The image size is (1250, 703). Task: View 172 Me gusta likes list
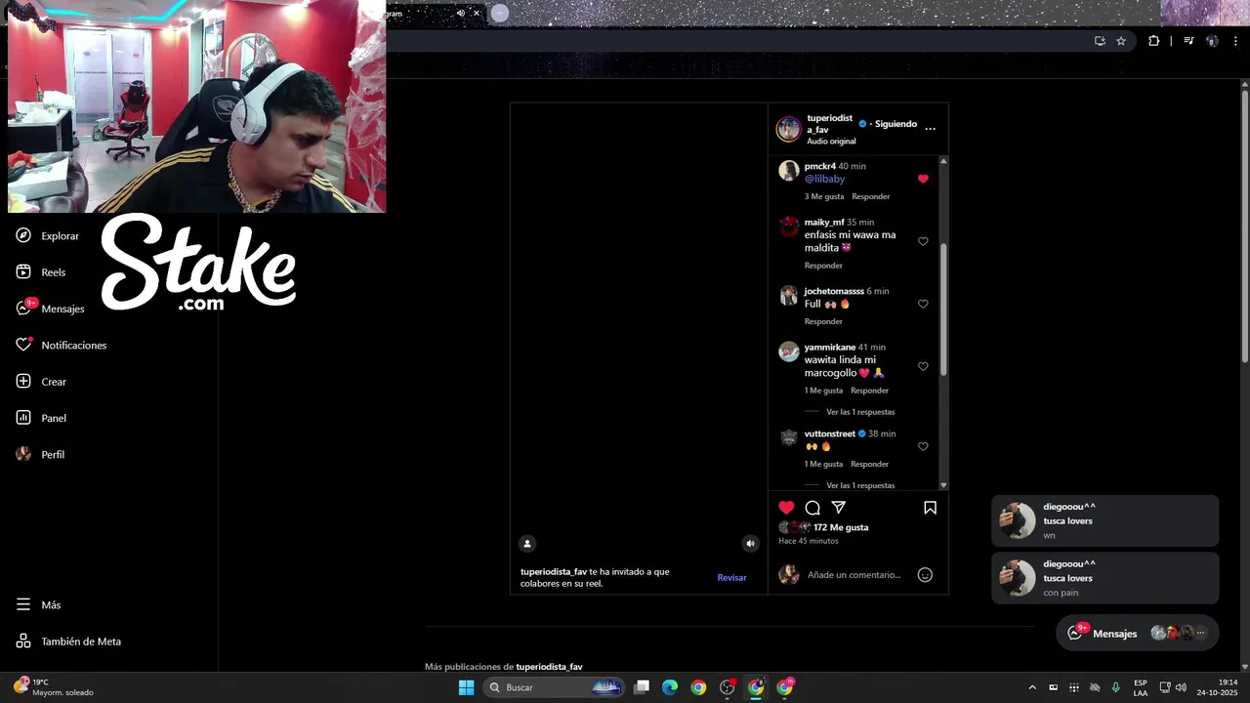tap(841, 527)
